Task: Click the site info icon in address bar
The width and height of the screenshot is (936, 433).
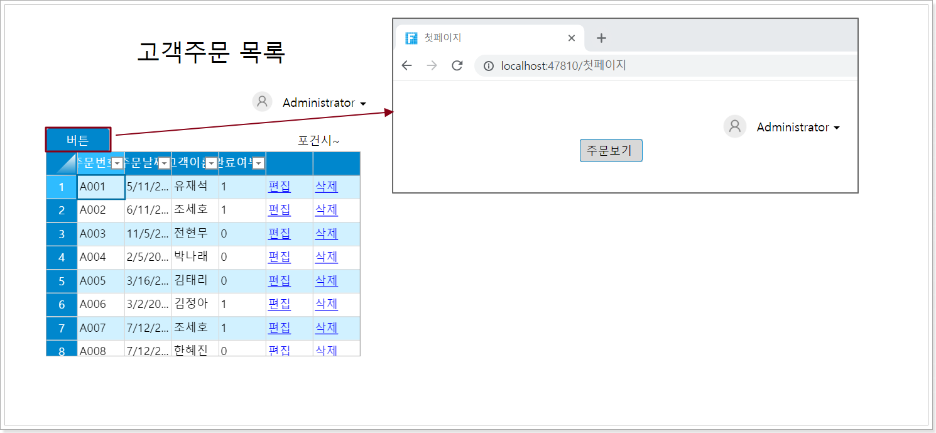Action: (489, 66)
